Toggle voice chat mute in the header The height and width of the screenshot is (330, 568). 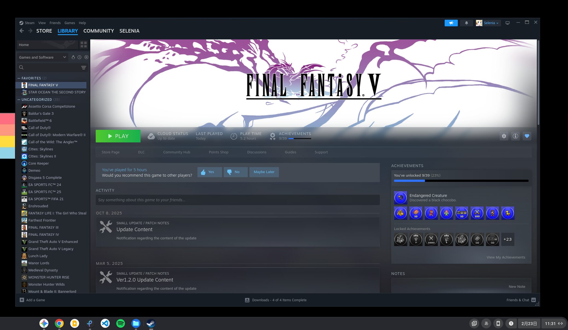pos(451,23)
